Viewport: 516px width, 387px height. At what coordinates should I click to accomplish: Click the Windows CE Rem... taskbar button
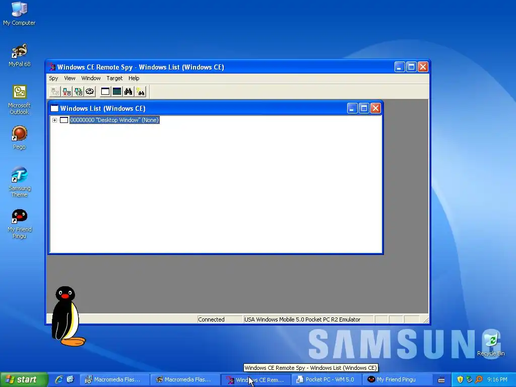[256, 379]
